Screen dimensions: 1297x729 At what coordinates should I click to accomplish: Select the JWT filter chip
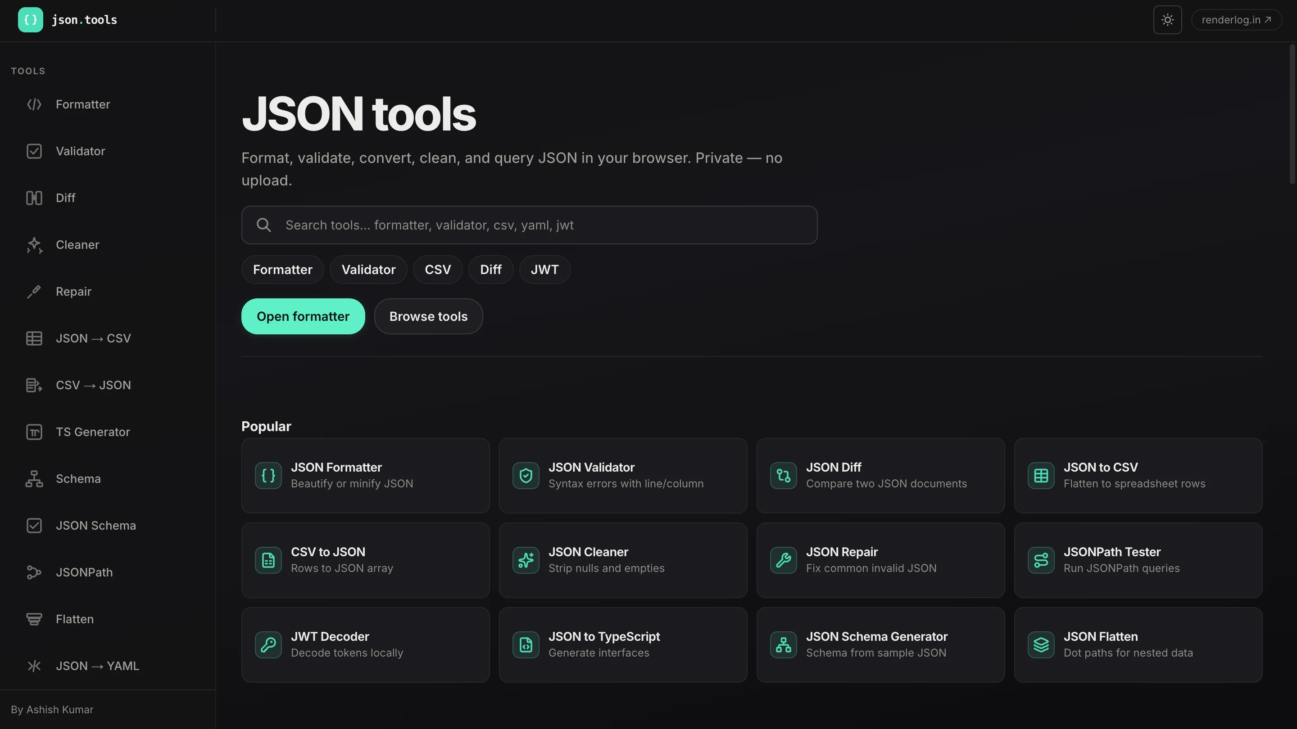pyautogui.click(x=544, y=270)
